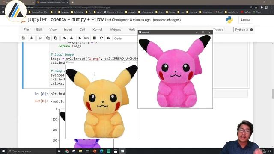Image resolution: width=274 pixels, height=154 pixels.
Task: Click the Python logo icon
Action: click(x=229, y=20)
